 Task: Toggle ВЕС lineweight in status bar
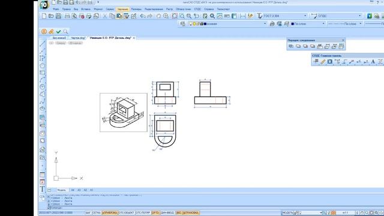(179, 213)
